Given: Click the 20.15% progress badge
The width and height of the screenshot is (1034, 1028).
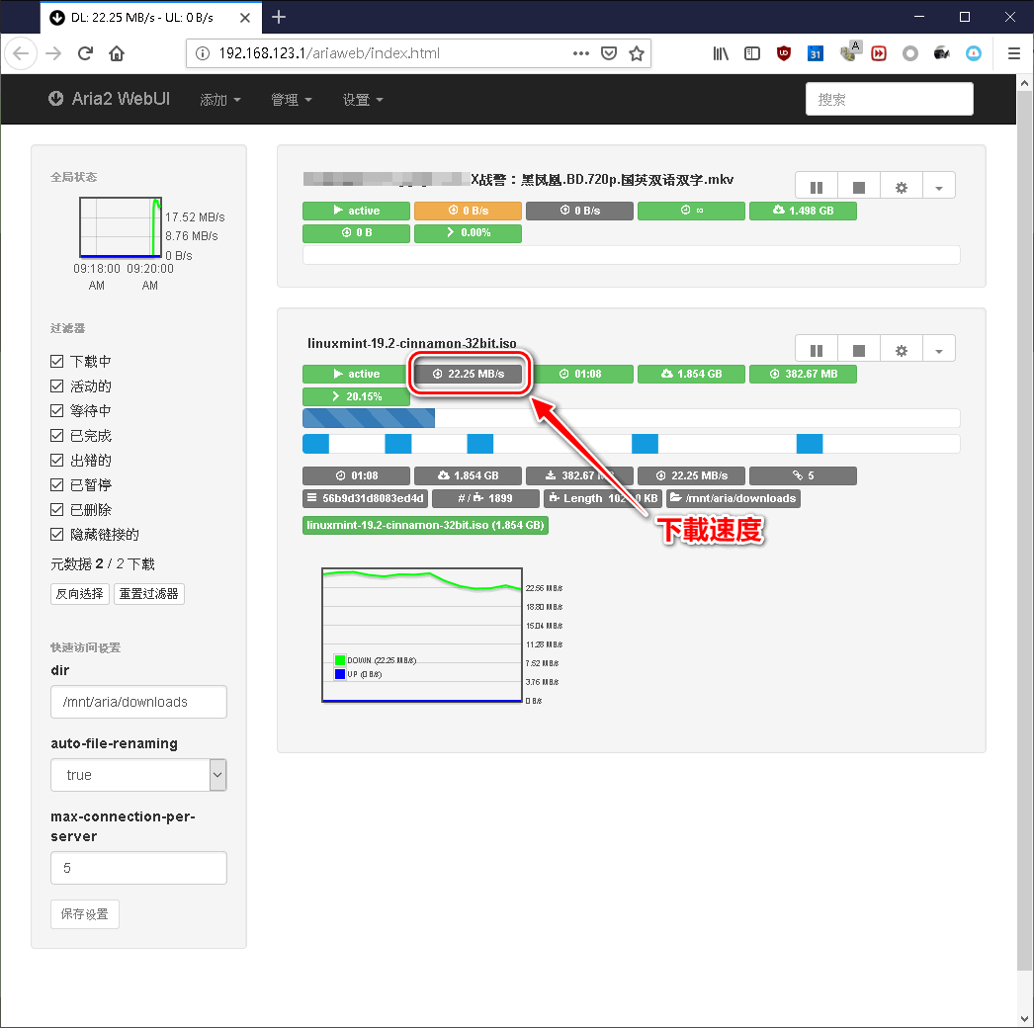Looking at the screenshot, I should (356, 397).
